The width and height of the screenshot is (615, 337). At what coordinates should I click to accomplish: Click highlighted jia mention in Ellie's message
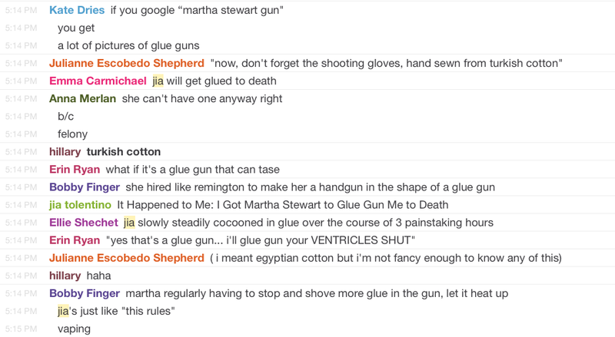click(x=129, y=223)
